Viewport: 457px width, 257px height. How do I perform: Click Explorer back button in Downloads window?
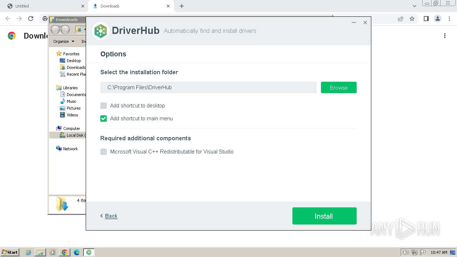pos(55,30)
